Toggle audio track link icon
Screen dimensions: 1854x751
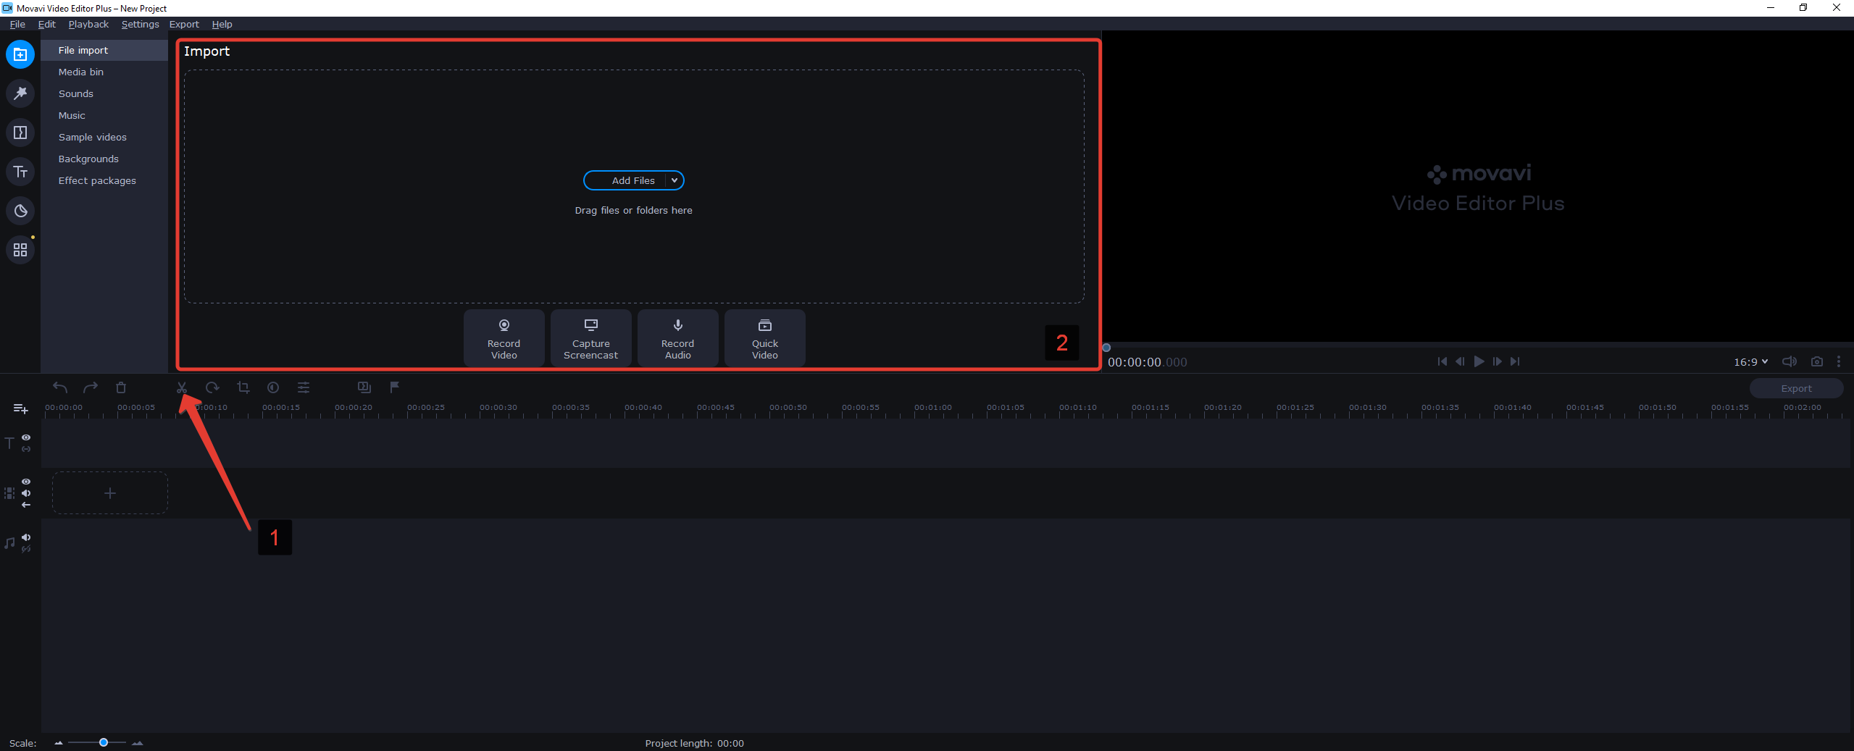tap(26, 549)
